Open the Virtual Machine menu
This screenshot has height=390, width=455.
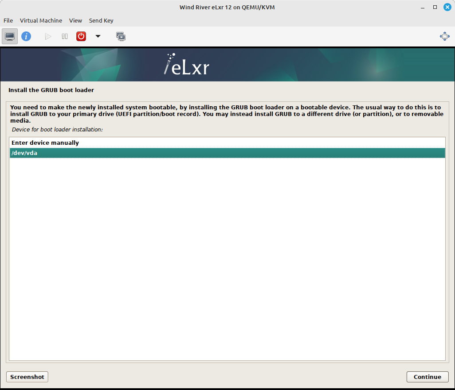(x=41, y=20)
